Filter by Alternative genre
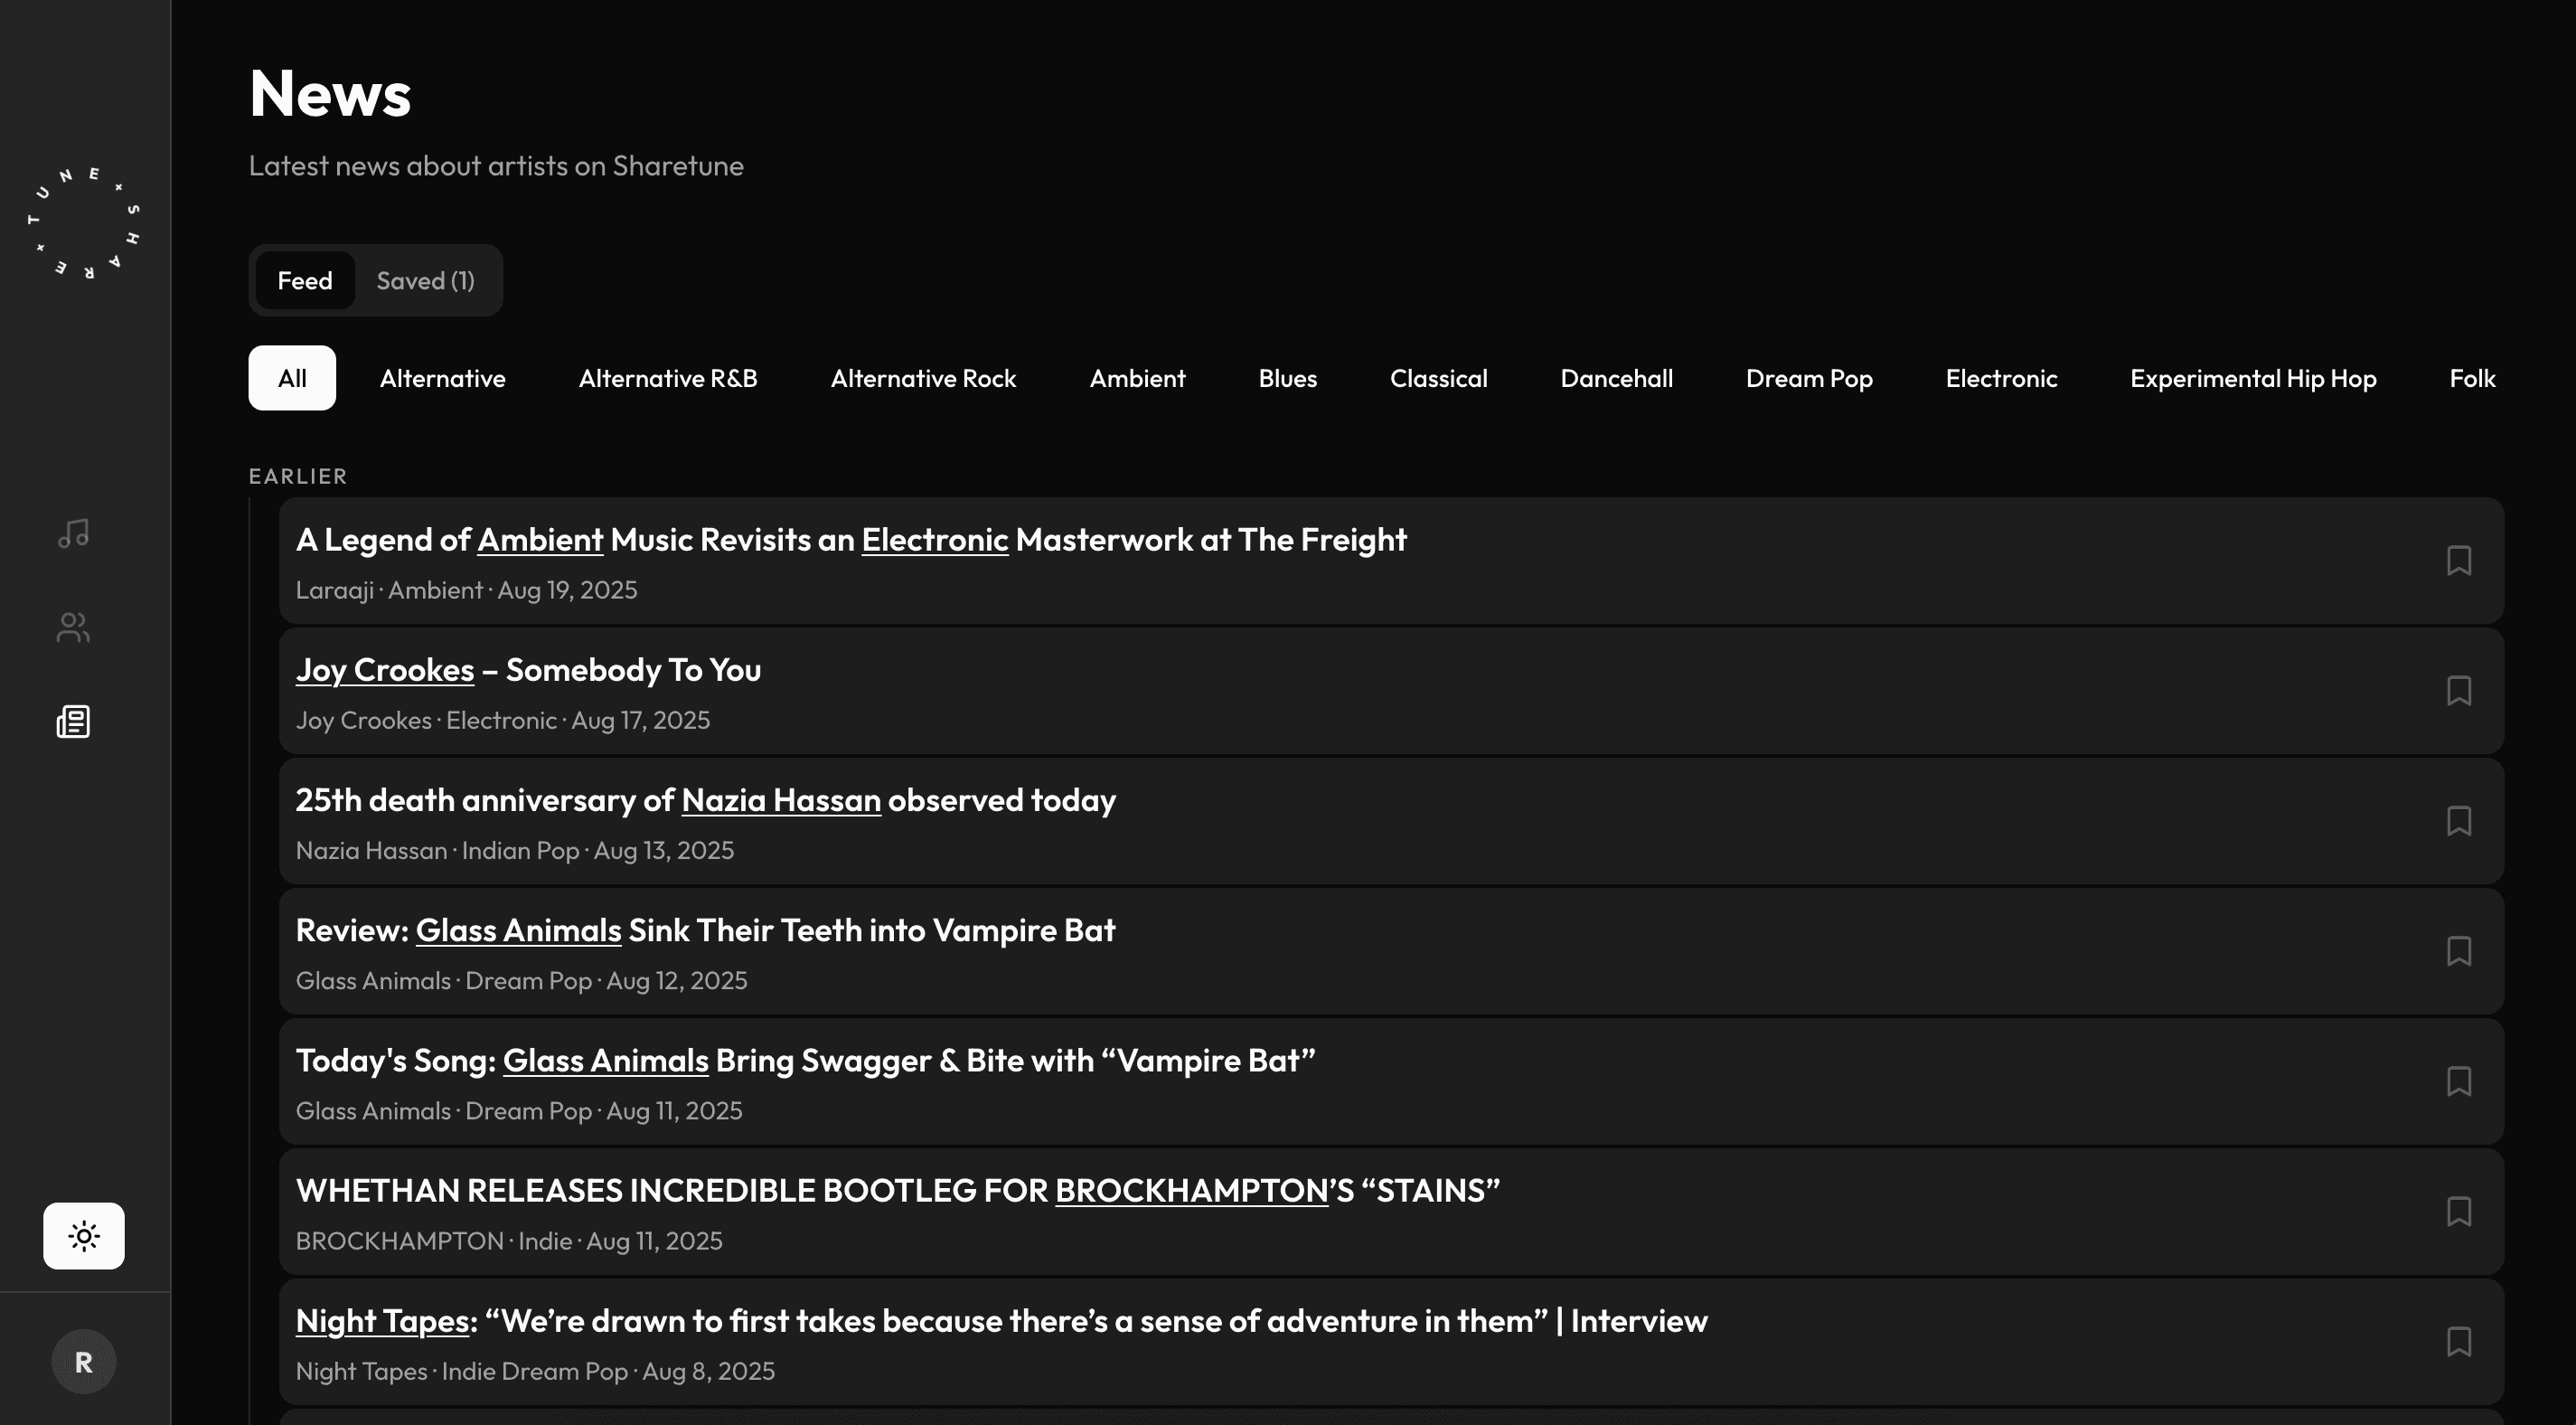This screenshot has height=1425, width=2576. tap(443, 378)
